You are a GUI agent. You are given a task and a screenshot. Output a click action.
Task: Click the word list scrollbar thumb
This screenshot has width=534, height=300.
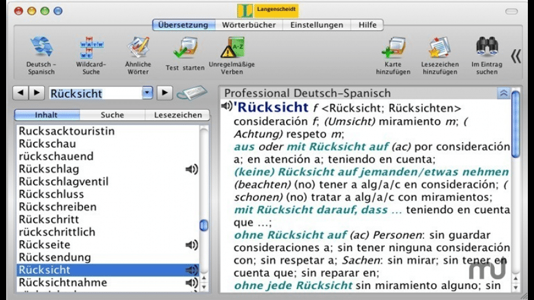pos(204,226)
